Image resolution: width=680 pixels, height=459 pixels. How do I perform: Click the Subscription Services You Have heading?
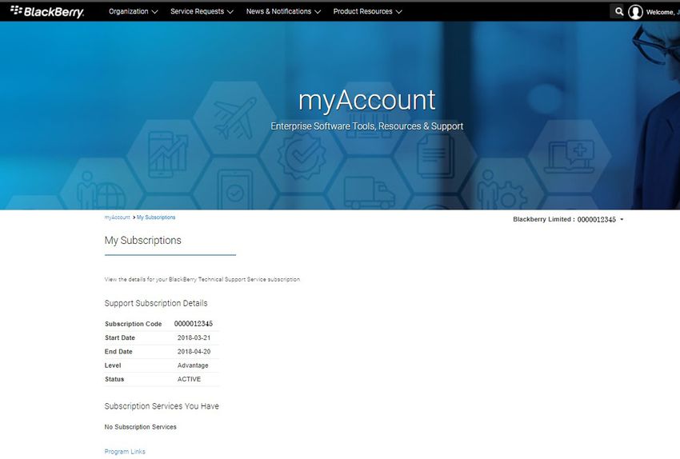[x=162, y=406]
